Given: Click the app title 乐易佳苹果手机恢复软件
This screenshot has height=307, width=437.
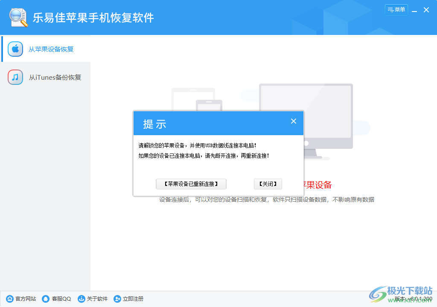Looking at the screenshot, I should (93, 17).
